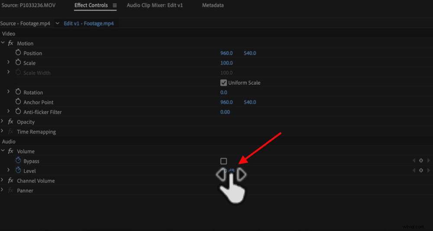Viewport: 433px width, 231px height.
Task: Toggle the Level animation stopwatch
Action: click(18, 170)
